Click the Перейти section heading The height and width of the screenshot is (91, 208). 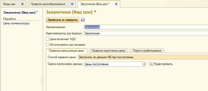pyautogui.click(x=10, y=19)
